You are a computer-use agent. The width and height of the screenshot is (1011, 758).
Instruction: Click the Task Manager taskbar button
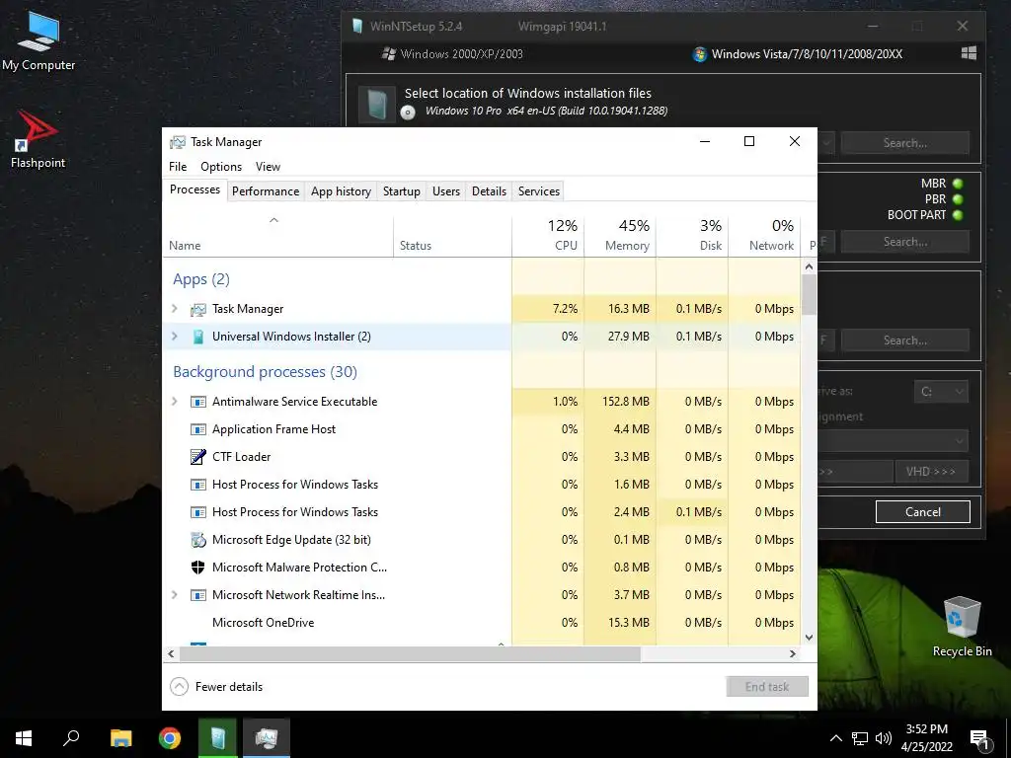click(x=267, y=738)
